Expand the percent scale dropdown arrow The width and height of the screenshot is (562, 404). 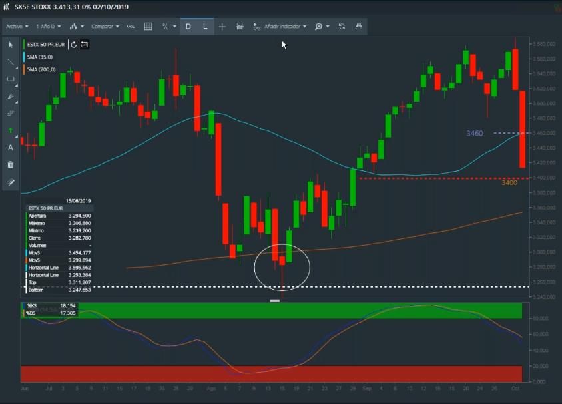[174, 27]
